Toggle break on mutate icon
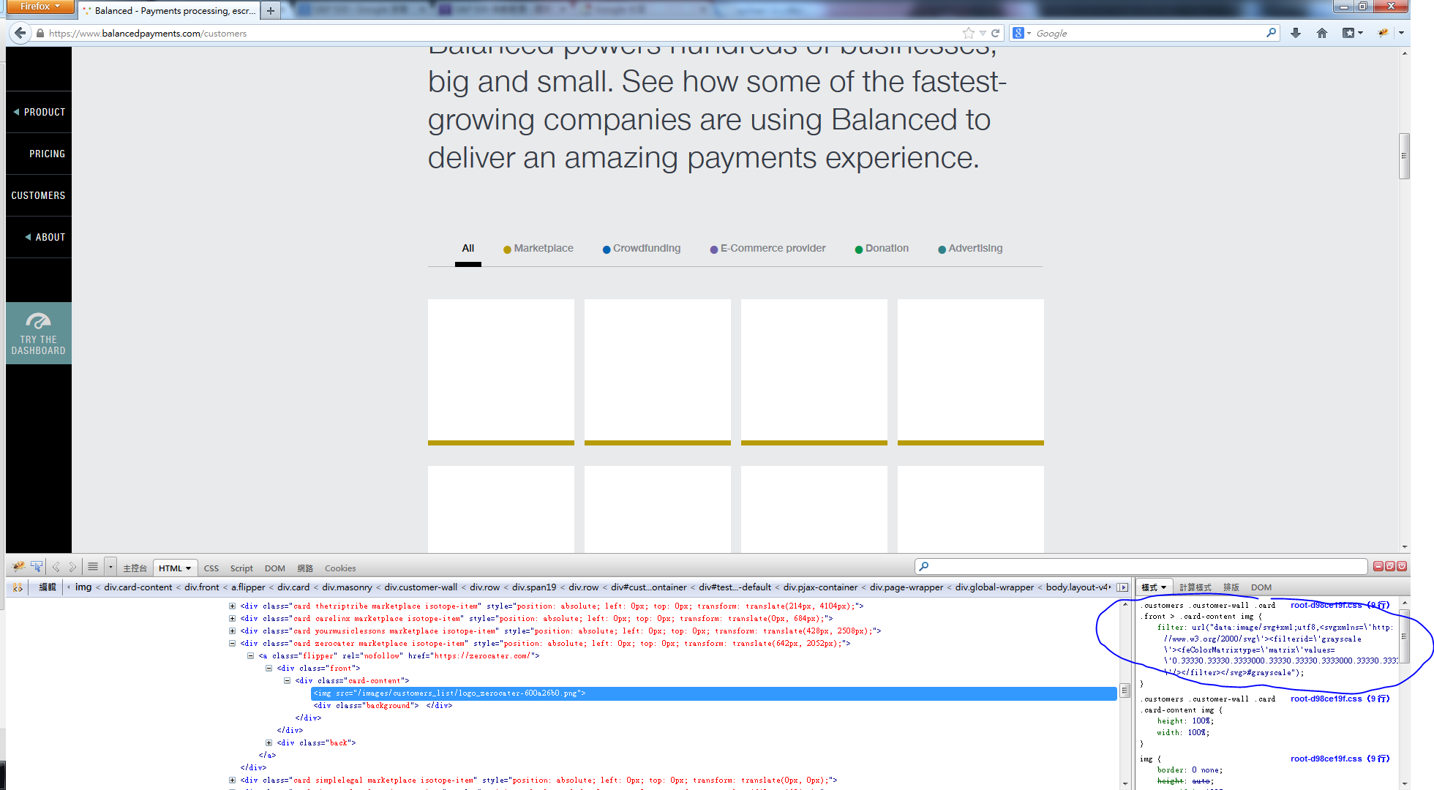Screen dimensions: 1434x790 [x=18, y=587]
